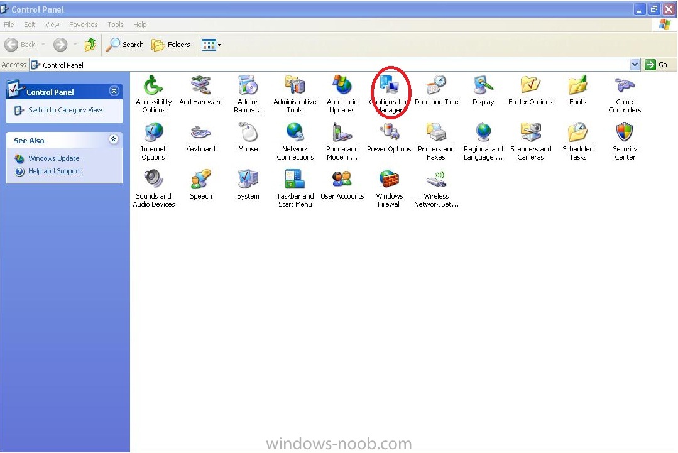Open Administrative Tools icon

click(x=295, y=94)
